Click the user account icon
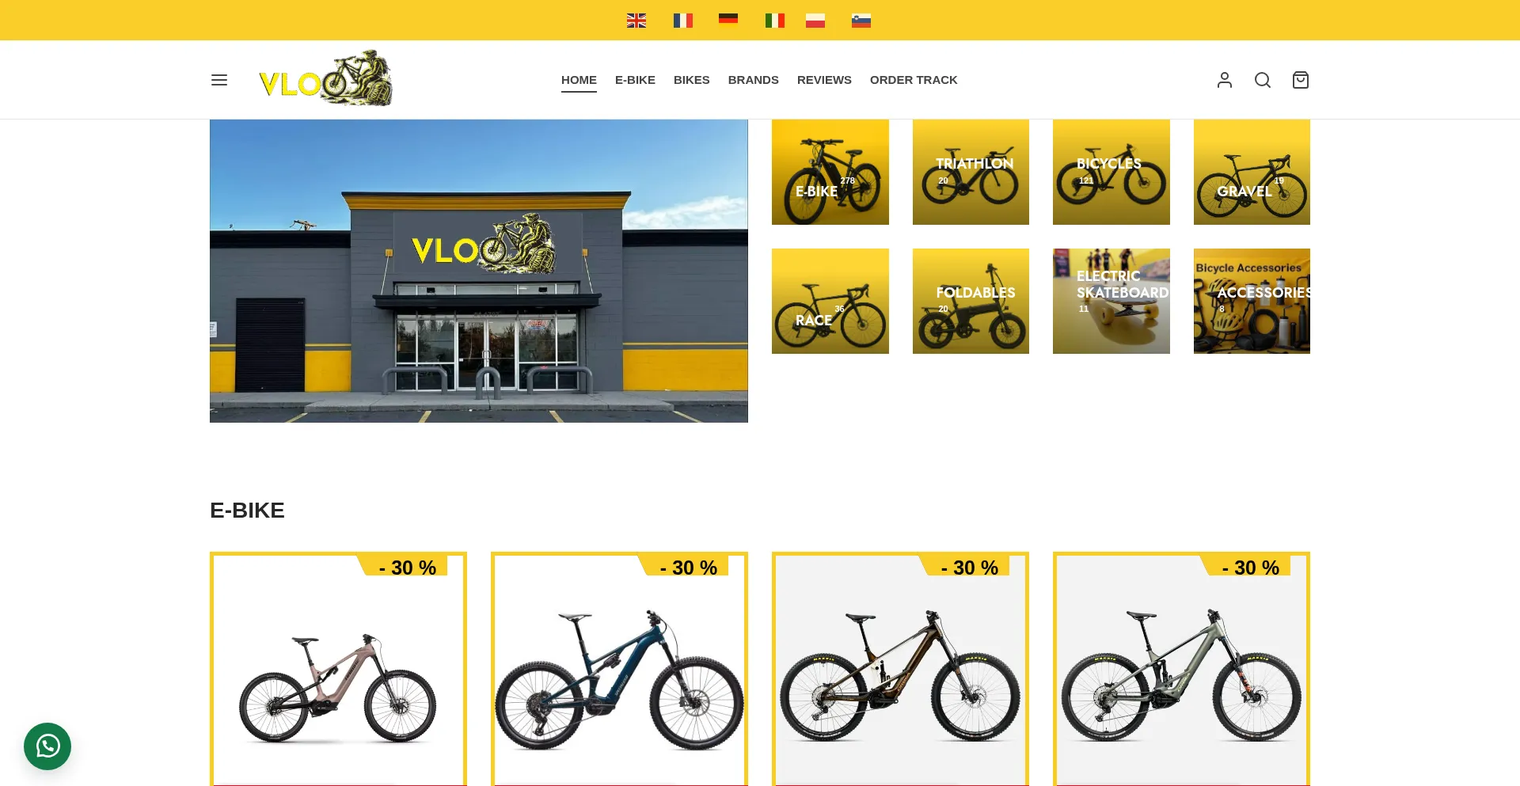The height and width of the screenshot is (786, 1520). pyautogui.click(x=1225, y=80)
